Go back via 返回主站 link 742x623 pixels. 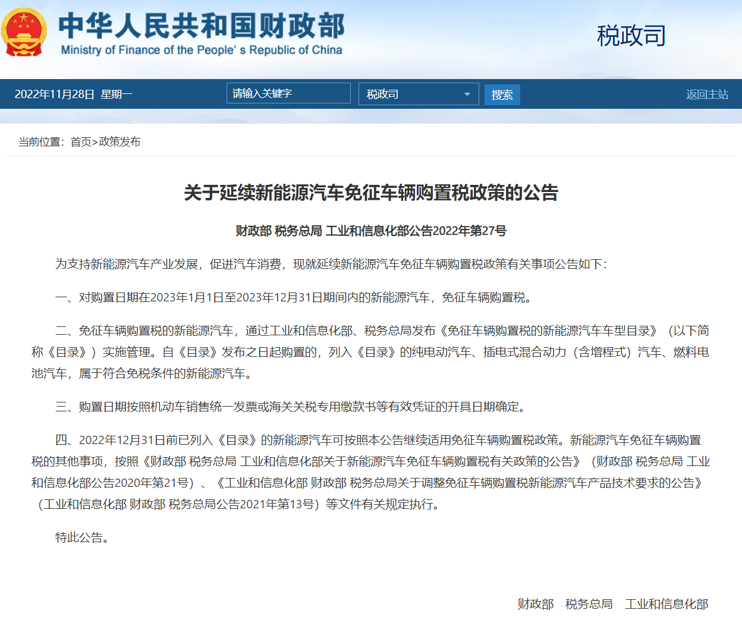pyautogui.click(x=707, y=95)
